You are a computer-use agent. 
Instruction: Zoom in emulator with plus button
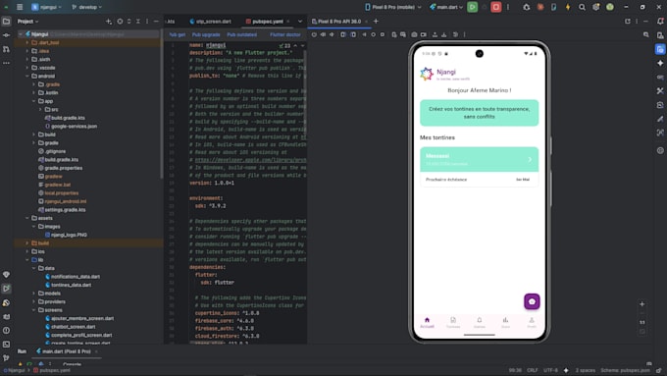[641, 304]
